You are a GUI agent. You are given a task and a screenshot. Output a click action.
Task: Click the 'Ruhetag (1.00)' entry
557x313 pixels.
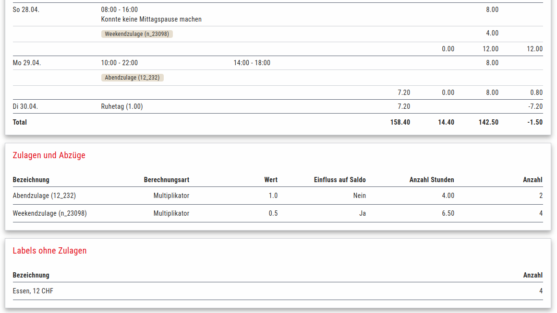[x=122, y=106]
